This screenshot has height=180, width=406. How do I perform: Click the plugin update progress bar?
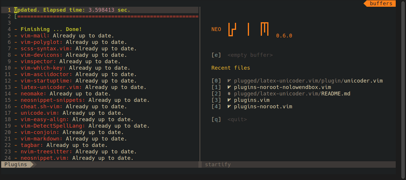point(106,16)
